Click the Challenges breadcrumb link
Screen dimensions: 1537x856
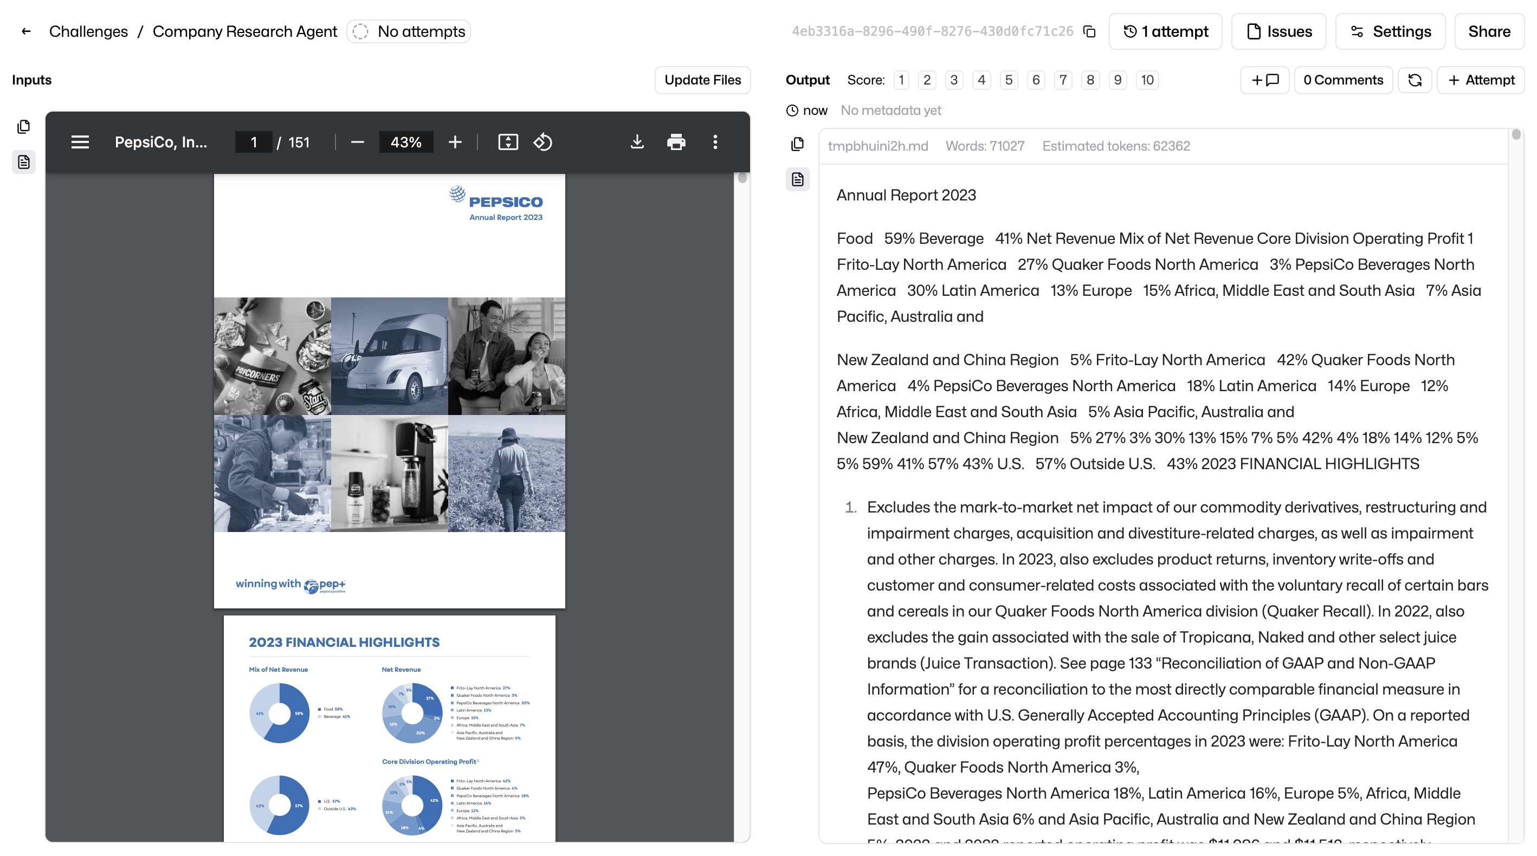click(88, 30)
